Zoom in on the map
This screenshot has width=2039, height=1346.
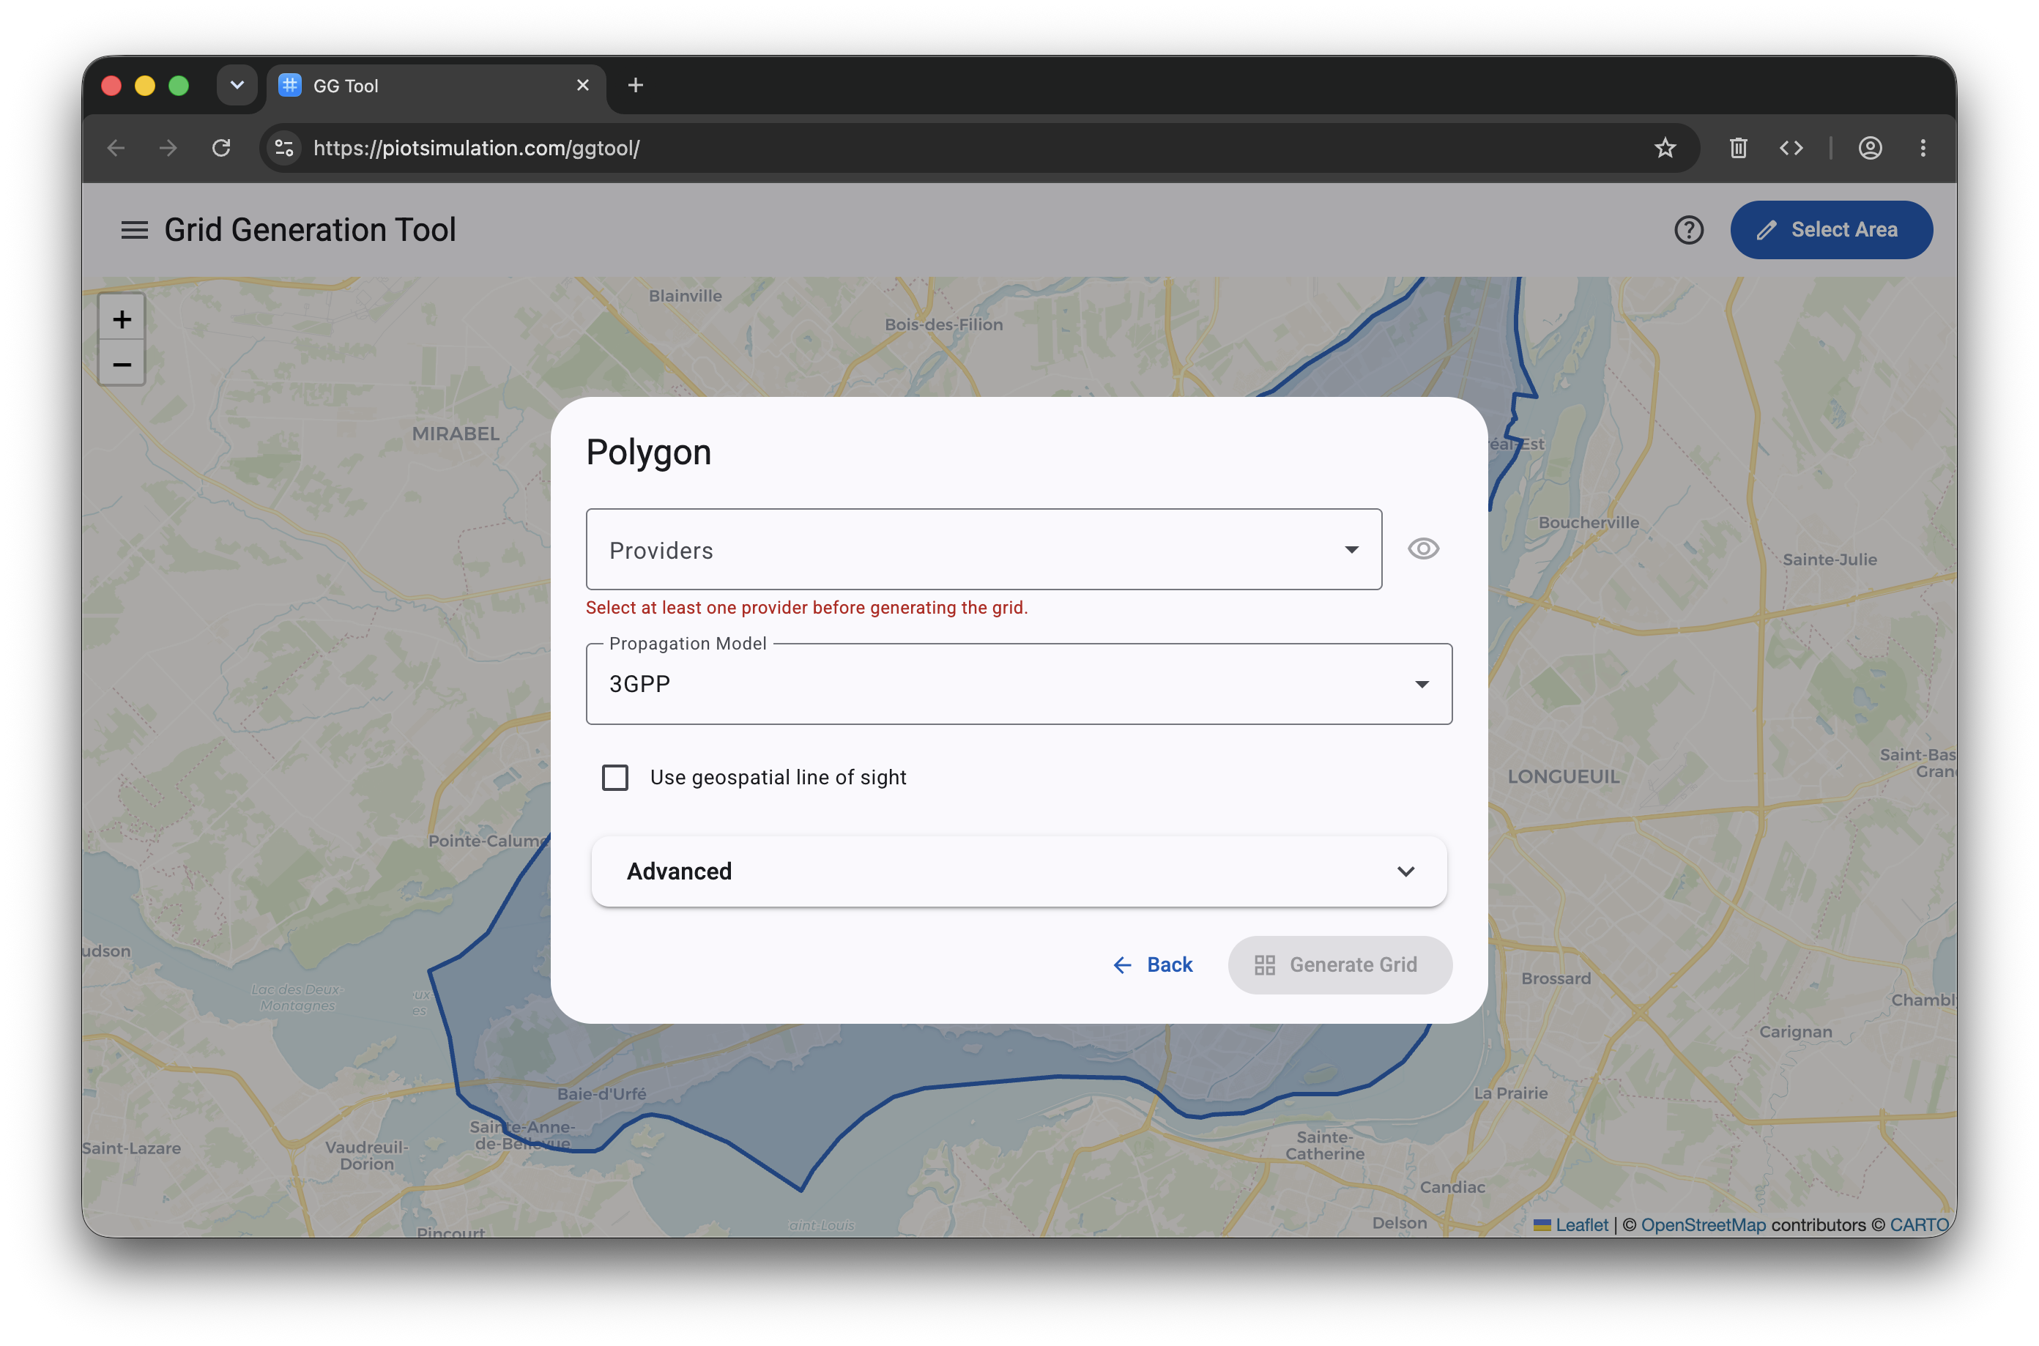[x=122, y=319]
